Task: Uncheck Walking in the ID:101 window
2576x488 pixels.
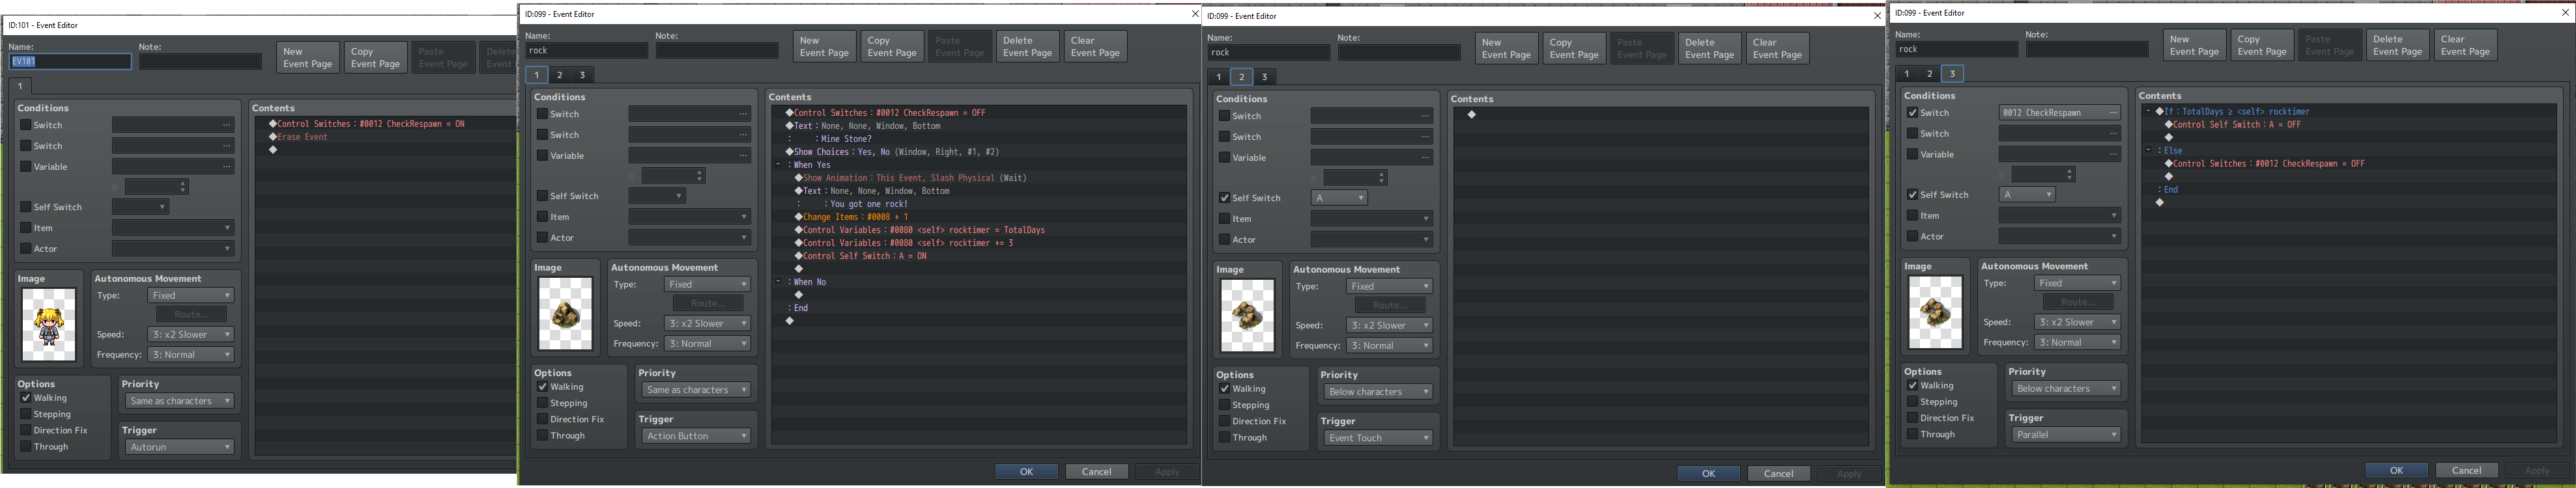Action: click(x=26, y=398)
